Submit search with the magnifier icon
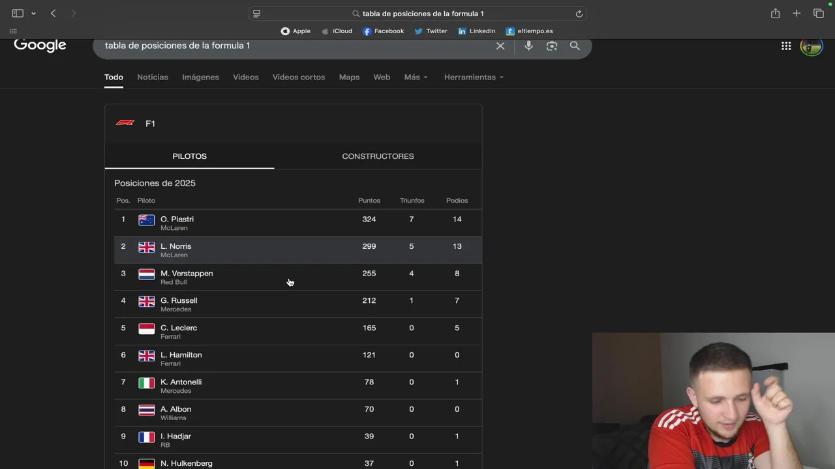Screen dimensions: 835x469 [x=575, y=46]
